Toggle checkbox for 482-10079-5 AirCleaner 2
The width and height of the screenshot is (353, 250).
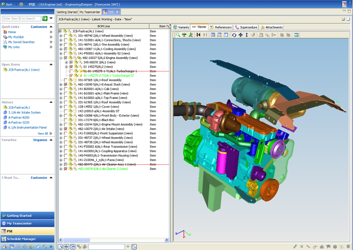point(65,169)
